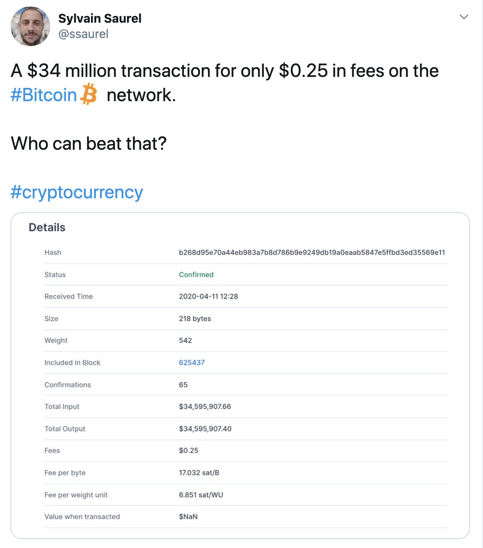Viewport: 483px width, 548px height.
Task: Click Sylvain Saurel's profile avatar
Action: 30,26
